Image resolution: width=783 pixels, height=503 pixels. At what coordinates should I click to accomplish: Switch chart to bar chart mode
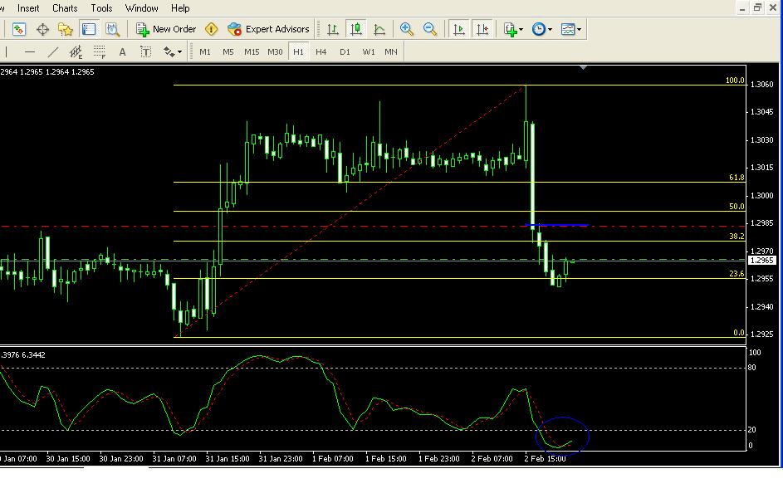(333, 29)
